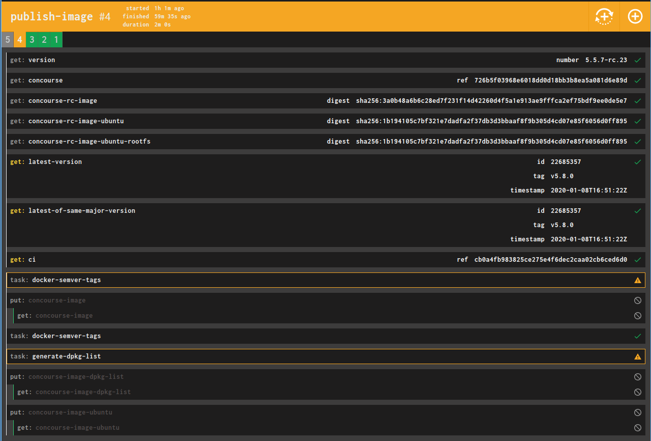Image resolution: width=651 pixels, height=441 pixels.
Task: Click the skipped icon on put: concourse-image
Action: click(x=638, y=300)
